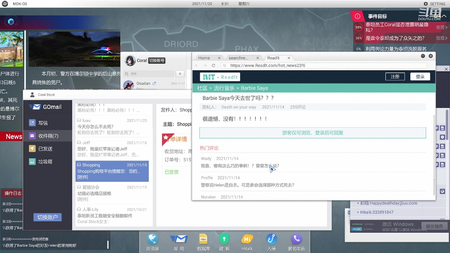Click the 255评论 comment count

[298, 107]
